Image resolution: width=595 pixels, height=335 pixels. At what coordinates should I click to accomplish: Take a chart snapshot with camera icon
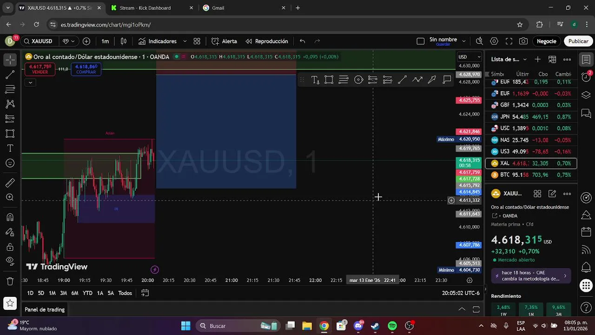523,41
